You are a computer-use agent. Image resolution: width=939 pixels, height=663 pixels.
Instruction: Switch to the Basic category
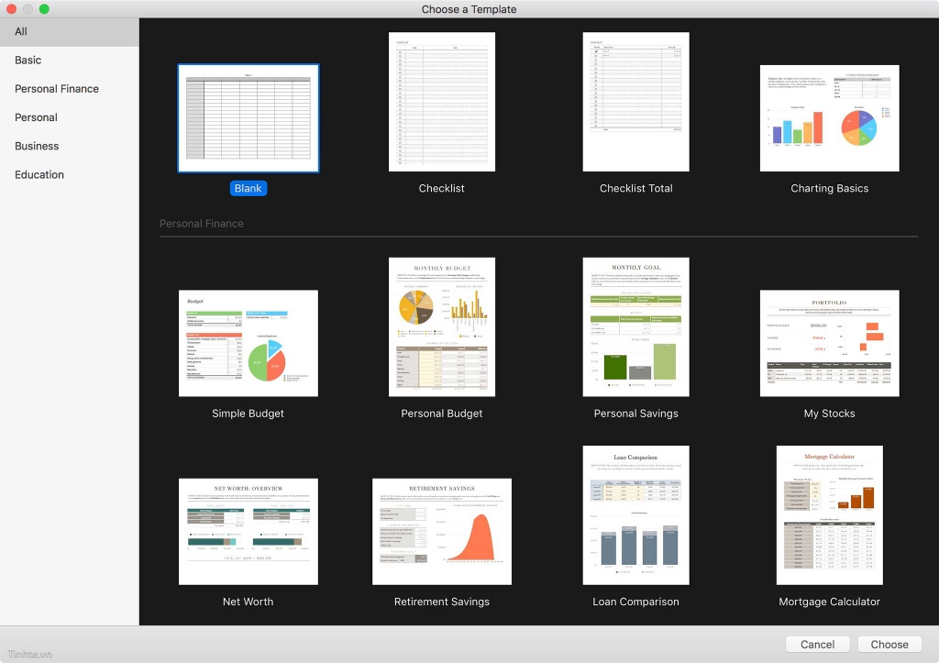click(70, 60)
